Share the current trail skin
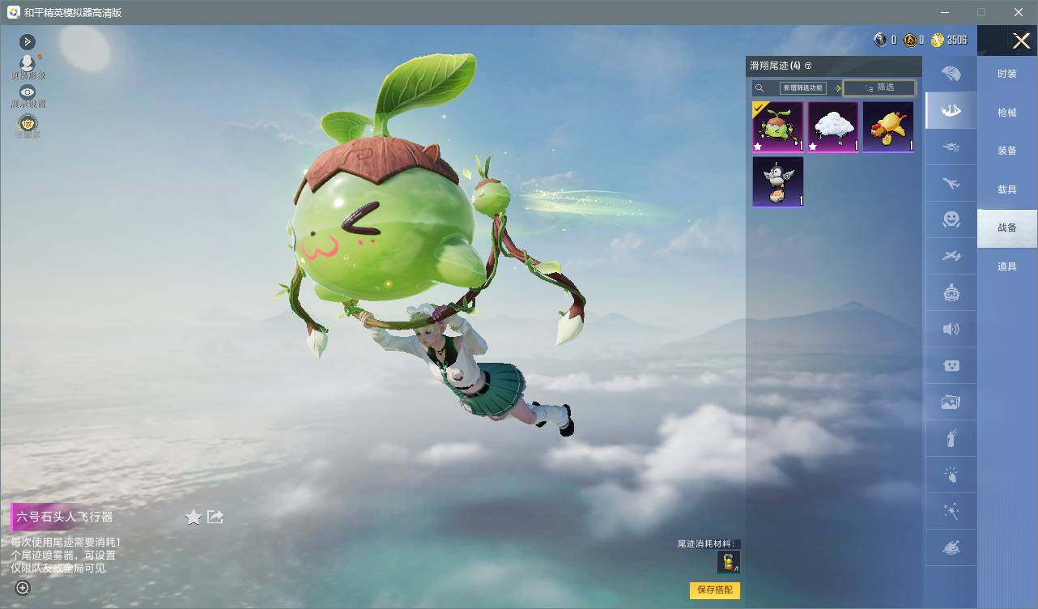Image resolution: width=1038 pixels, height=609 pixels. 215,517
